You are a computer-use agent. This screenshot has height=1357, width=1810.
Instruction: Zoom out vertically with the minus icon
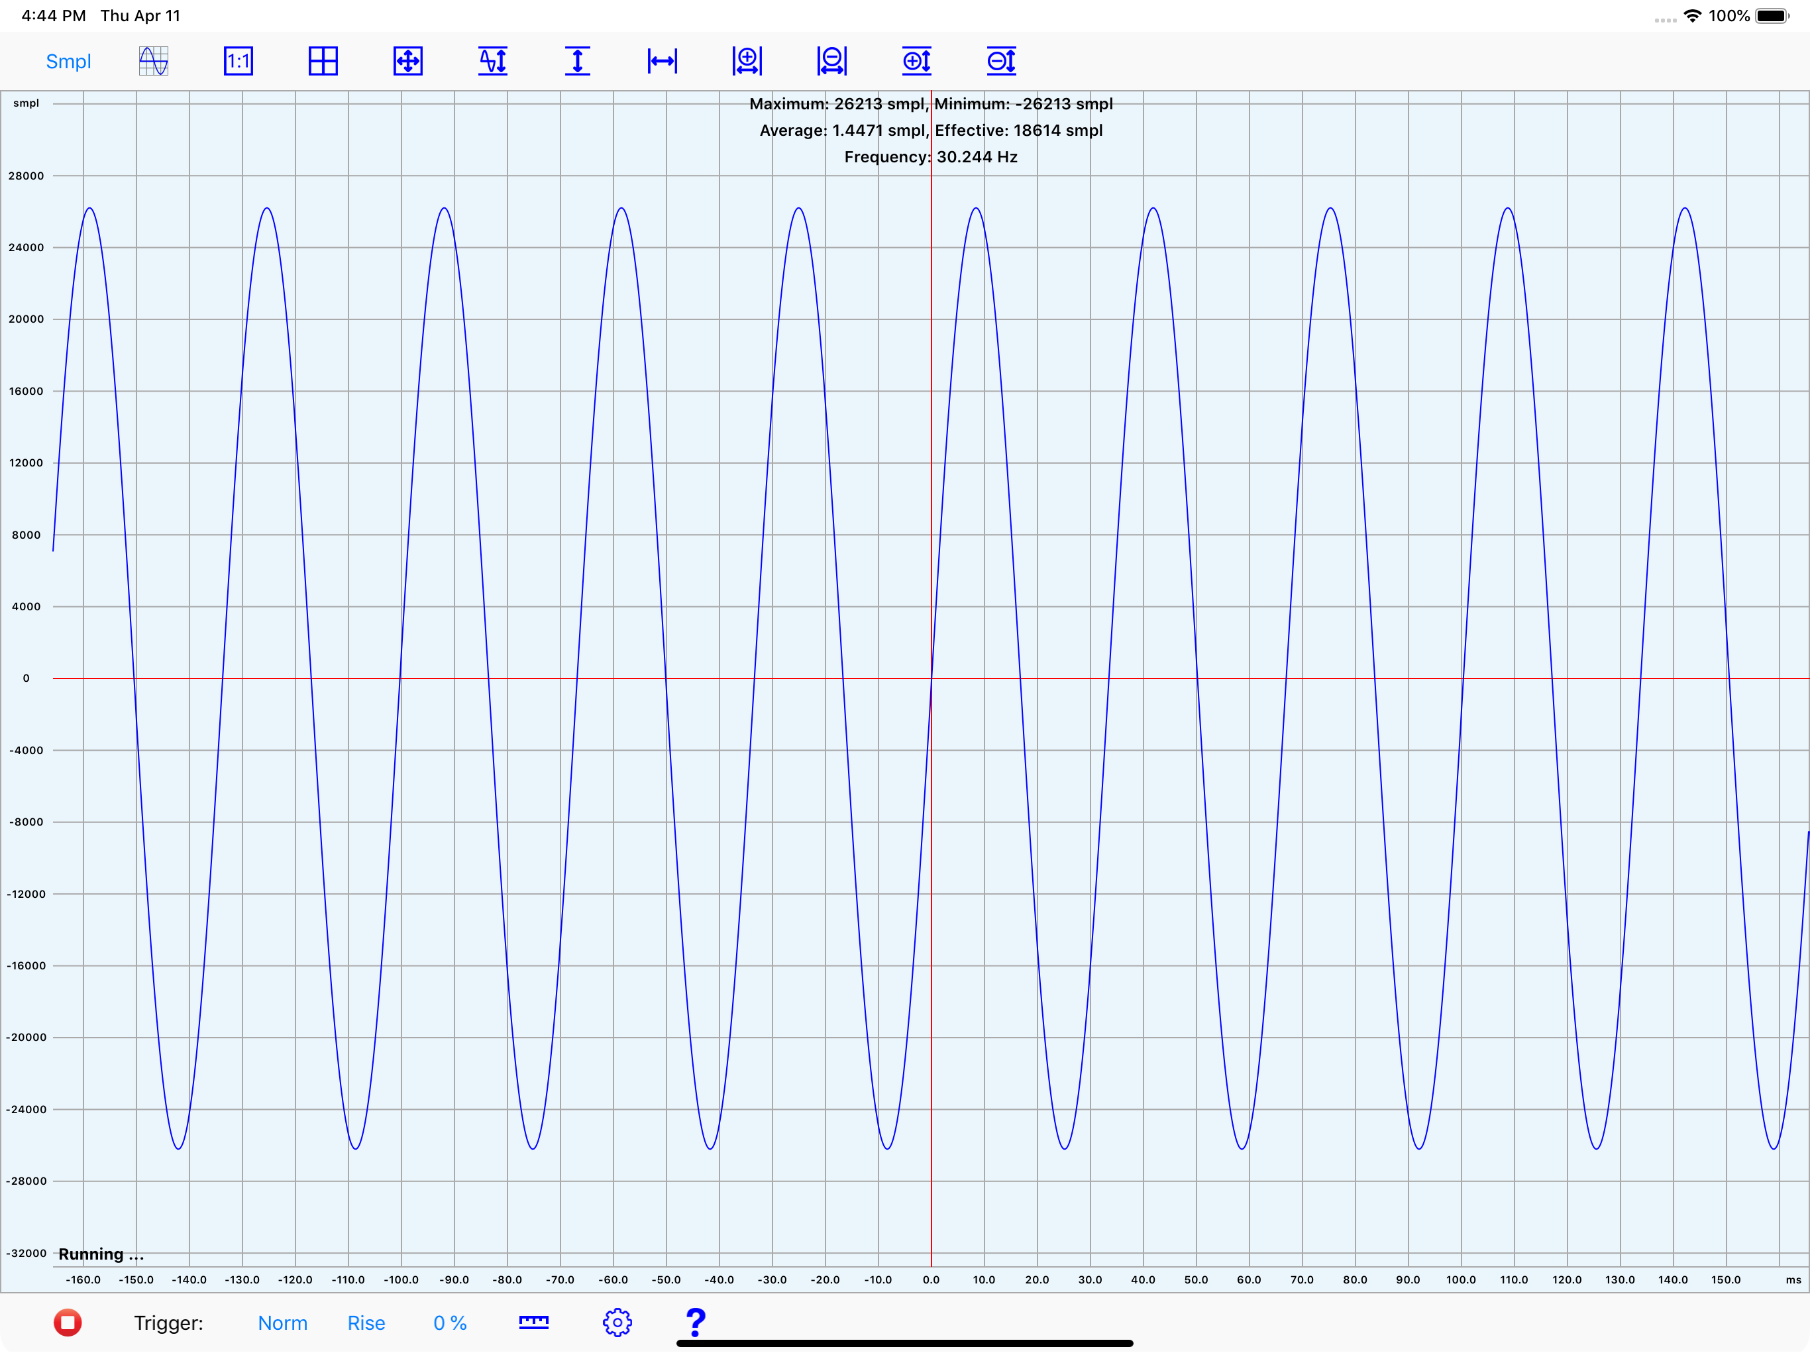point(1002,62)
